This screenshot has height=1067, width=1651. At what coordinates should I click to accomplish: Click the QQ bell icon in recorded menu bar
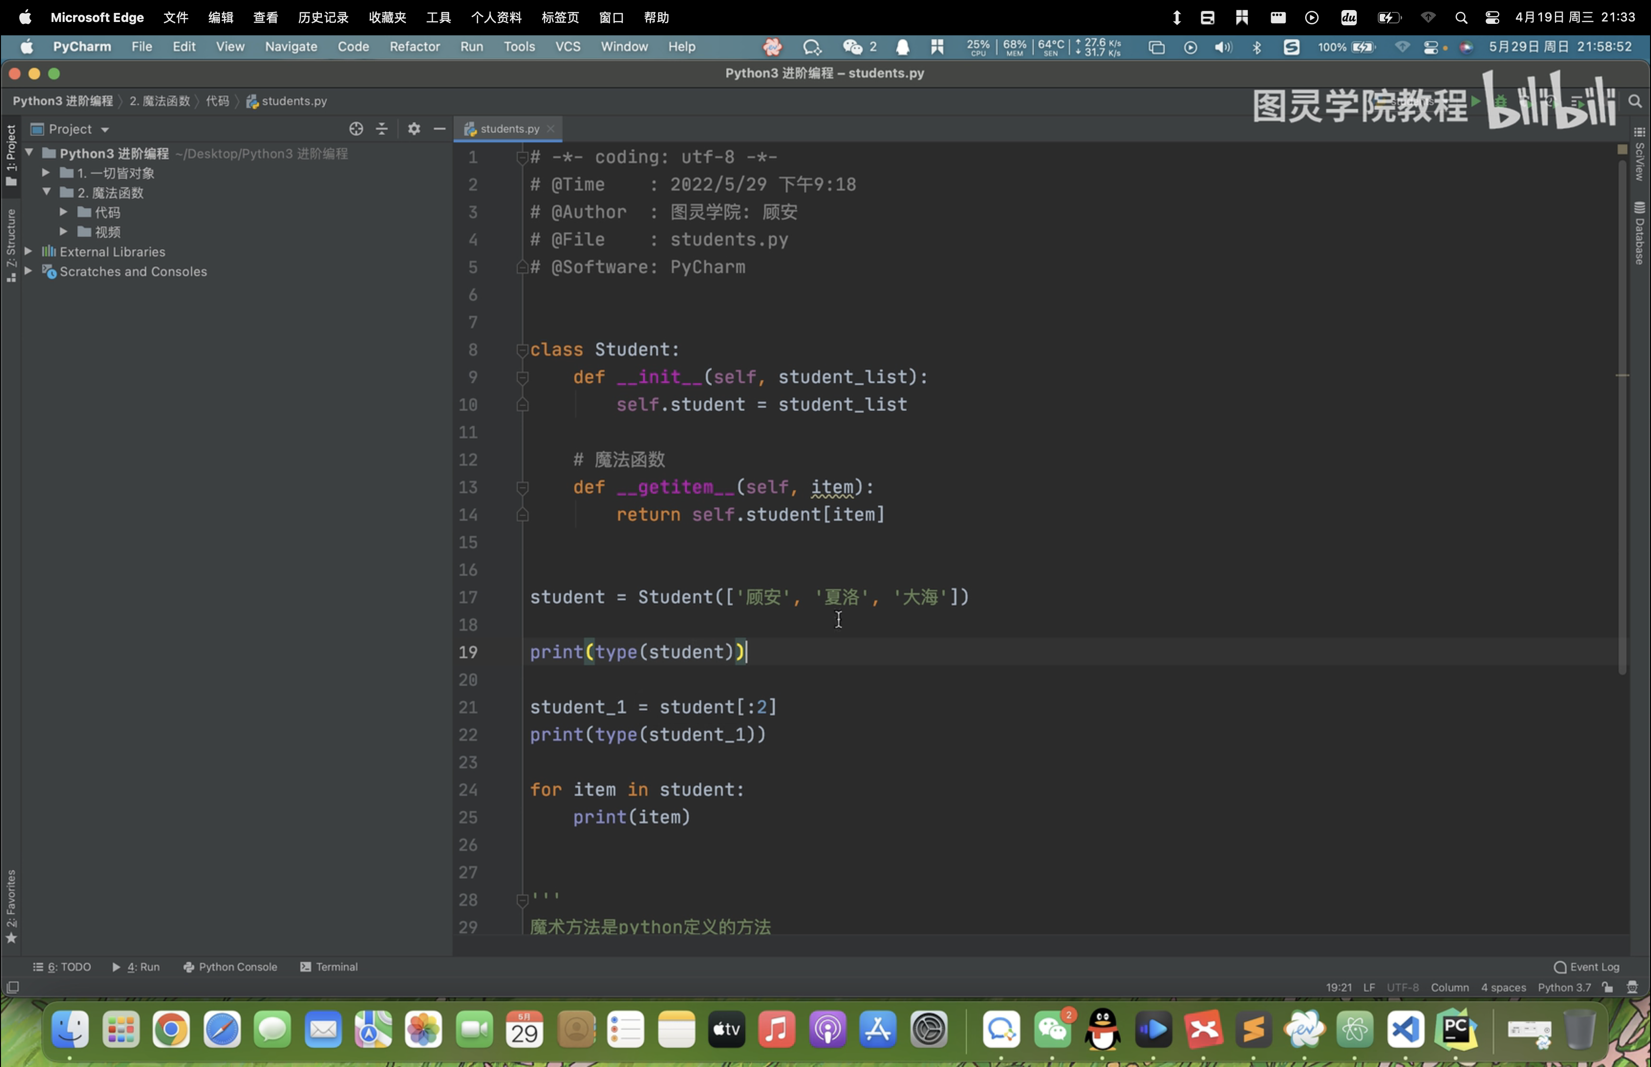point(902,47)
